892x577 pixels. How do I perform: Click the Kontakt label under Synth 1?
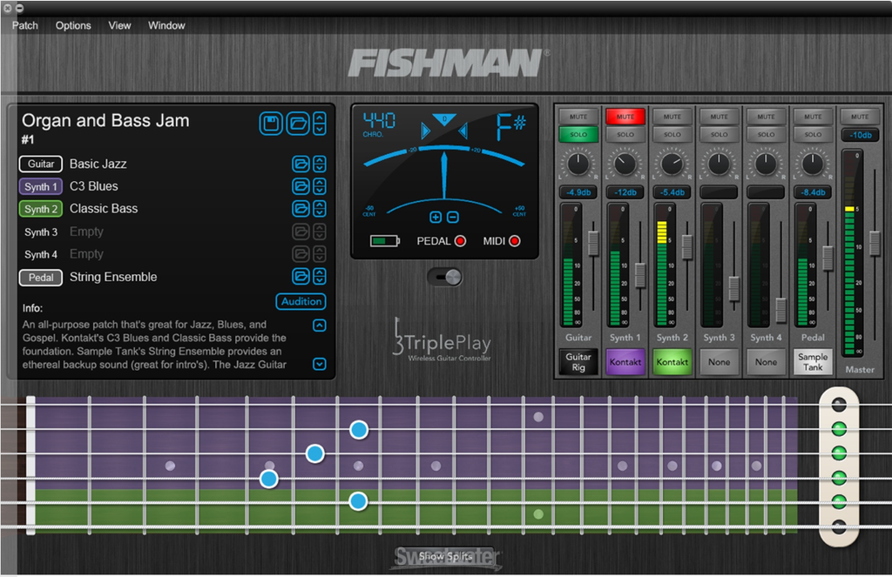625,362
